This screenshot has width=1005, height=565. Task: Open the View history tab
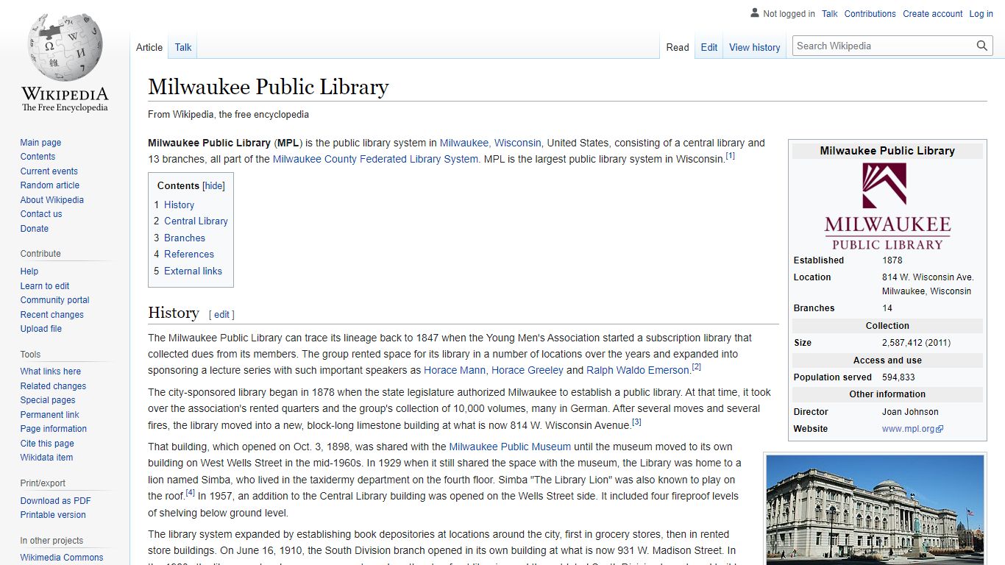pyautogui.click(x=755, y=47)
